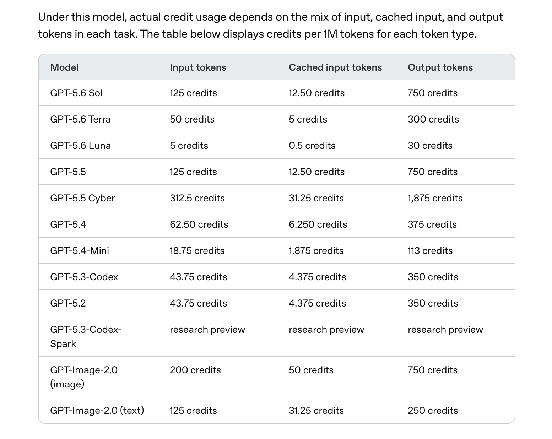Viewport: 552px width, 439px height.
Task: Click the 113 credits output value
Action: [430, 251]
